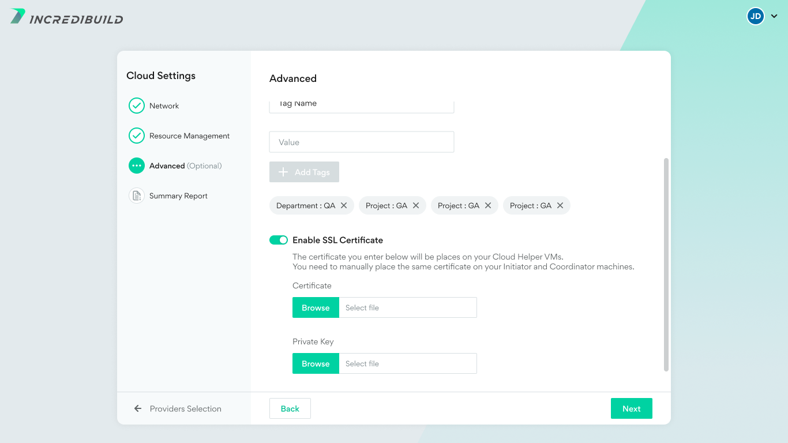Click the Advanced step dots icon
Image resolution: width=788 pixels, height=443 pixels.
pos(137,166)
